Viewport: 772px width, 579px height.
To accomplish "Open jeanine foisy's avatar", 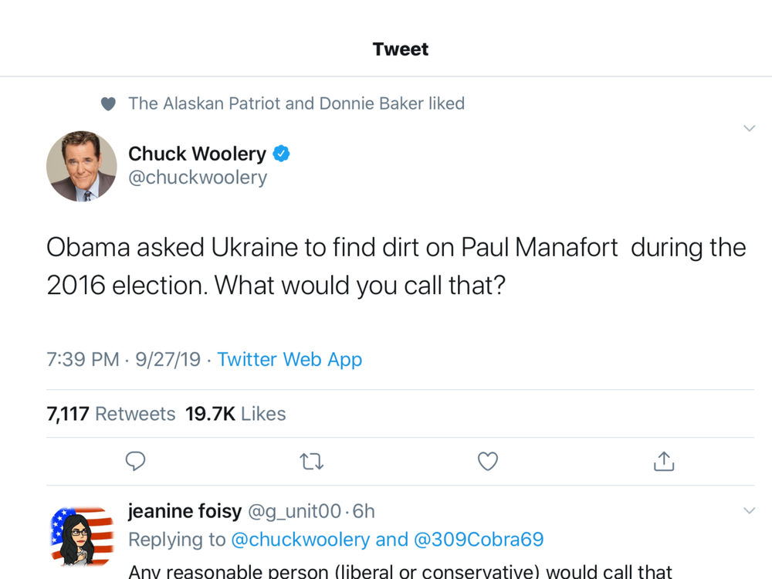I will (x=82, y=536).
